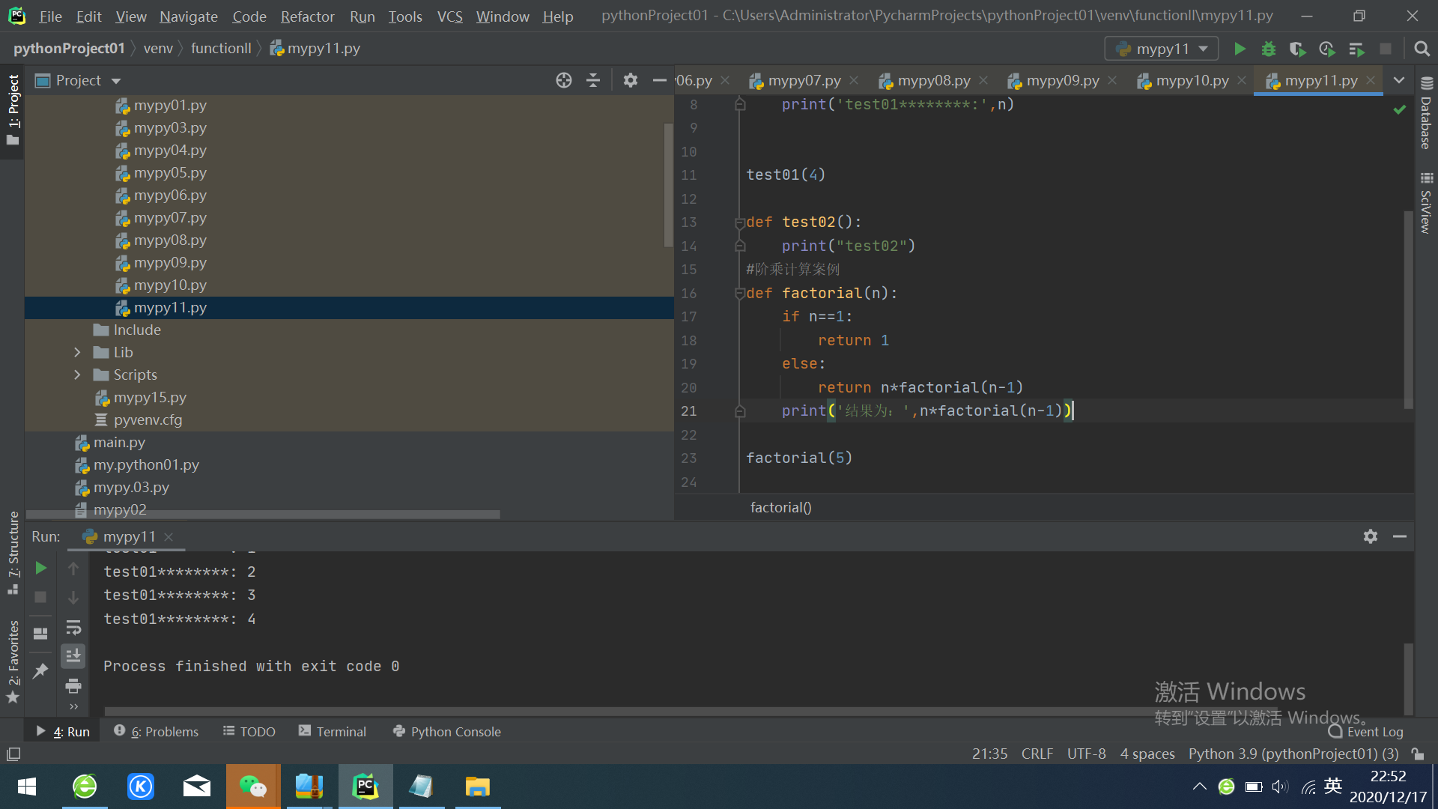1438x809 pixels.
Task: Open the Structure side tool window
Action: (x=13, y=553)
